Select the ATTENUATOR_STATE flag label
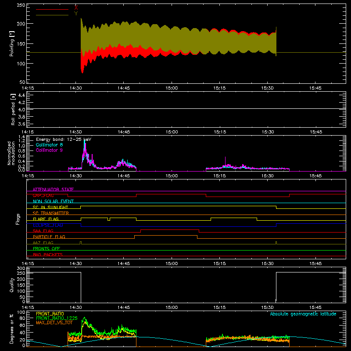Screen dimensions: 351x351 (x=53, y=190)
